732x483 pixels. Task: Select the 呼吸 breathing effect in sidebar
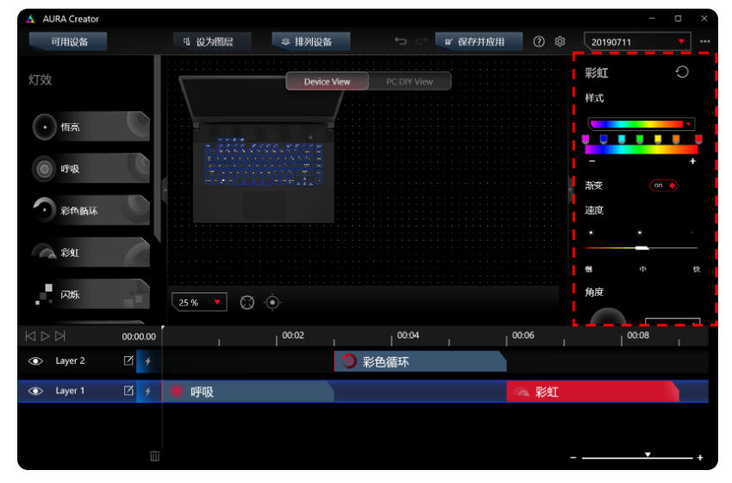tap(90, 168)
